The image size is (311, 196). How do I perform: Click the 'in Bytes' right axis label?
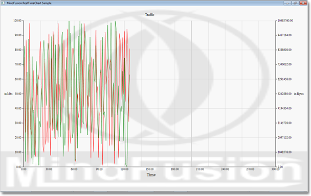coord(299,93)
